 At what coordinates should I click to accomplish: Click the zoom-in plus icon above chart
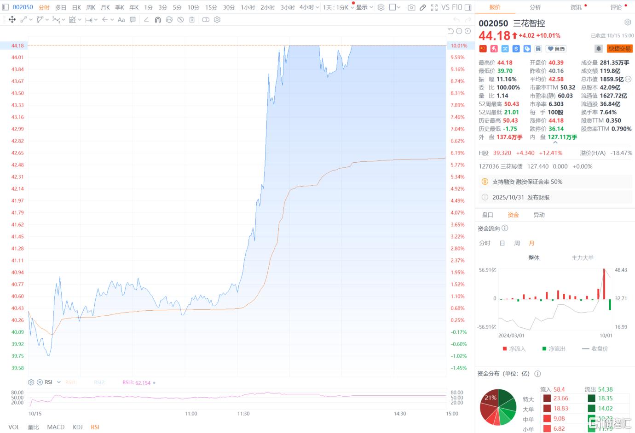pos(468,31)
